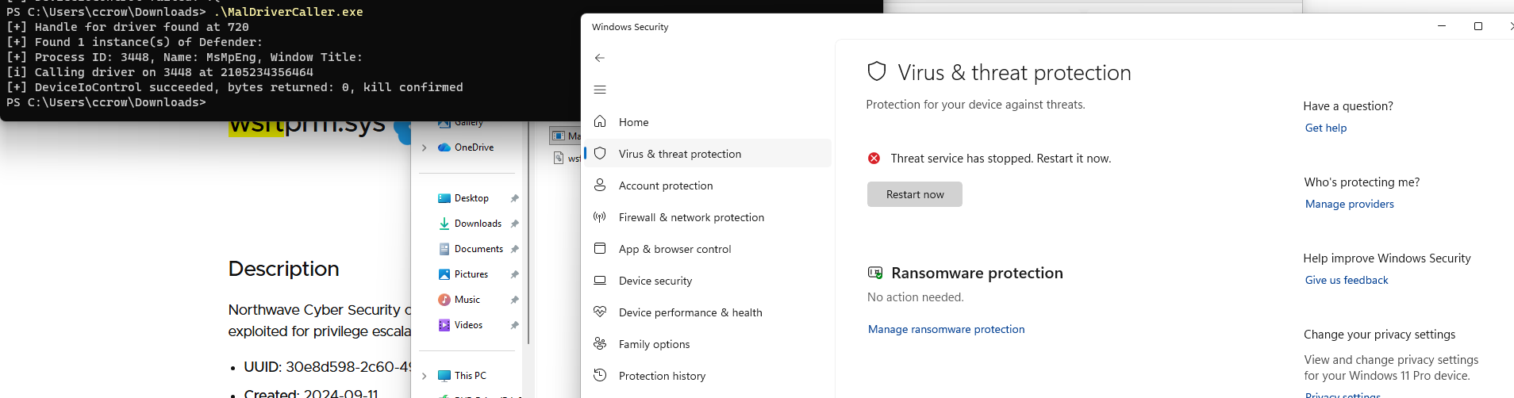
Task: Click the Home icon in sidebar
Action: coord(600,121)
